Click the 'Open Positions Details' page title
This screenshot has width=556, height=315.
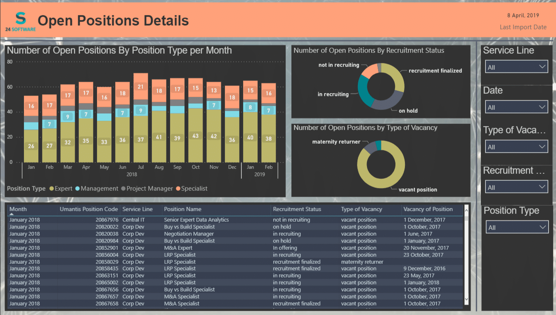(113, 21)
